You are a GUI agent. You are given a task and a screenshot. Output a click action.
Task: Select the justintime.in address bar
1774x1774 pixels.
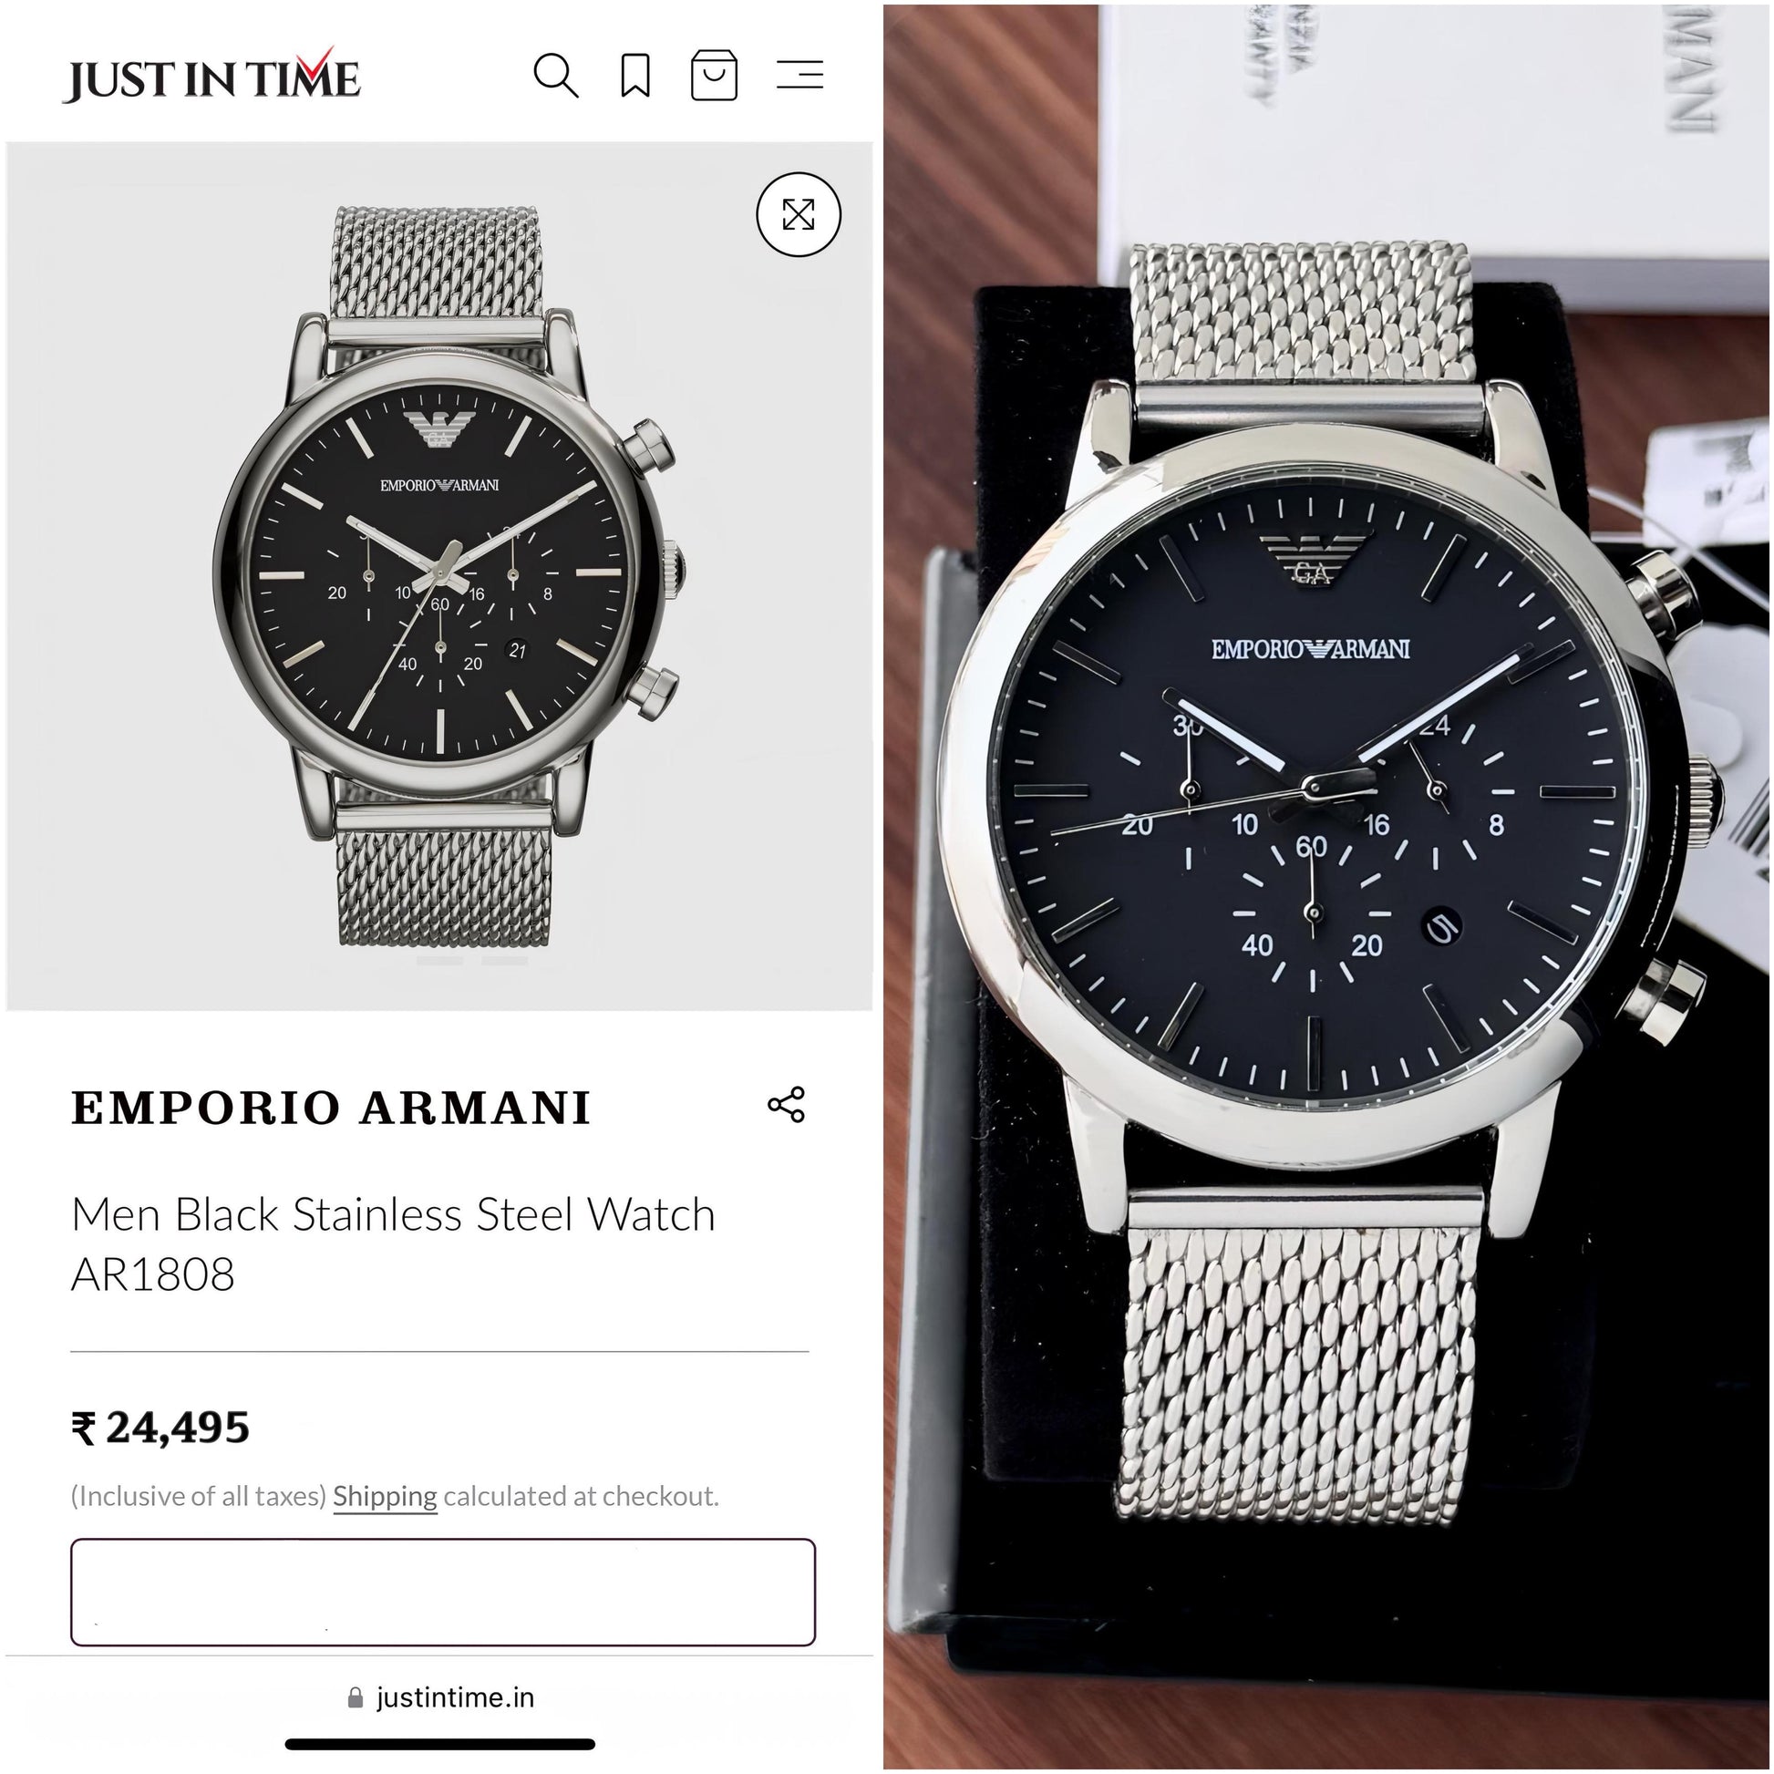440,1697
